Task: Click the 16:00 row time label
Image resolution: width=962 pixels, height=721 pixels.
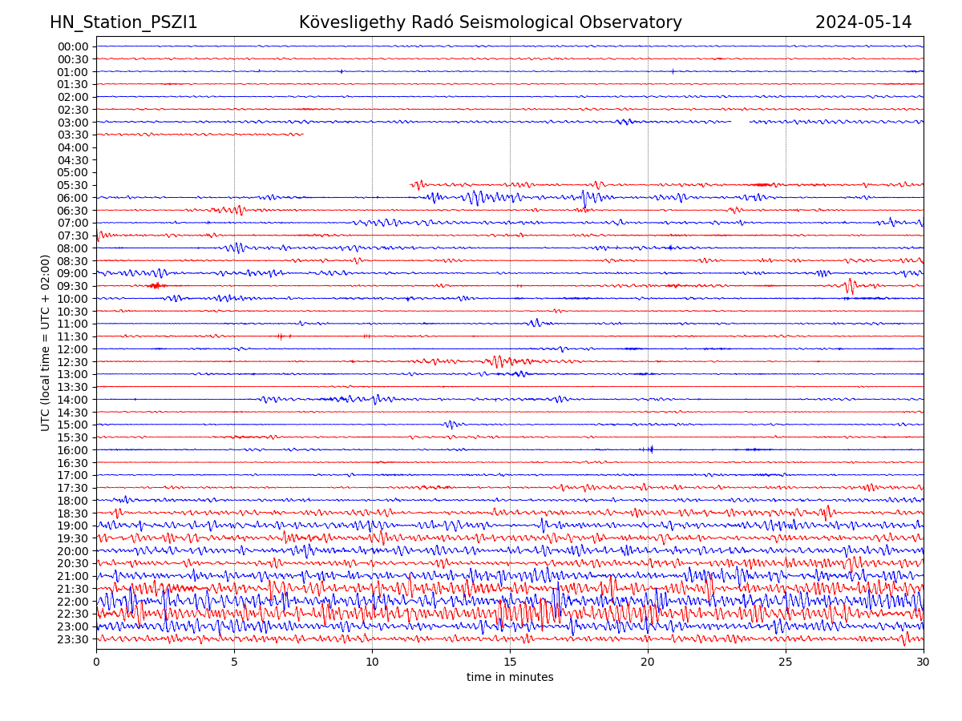Action: 72,450
